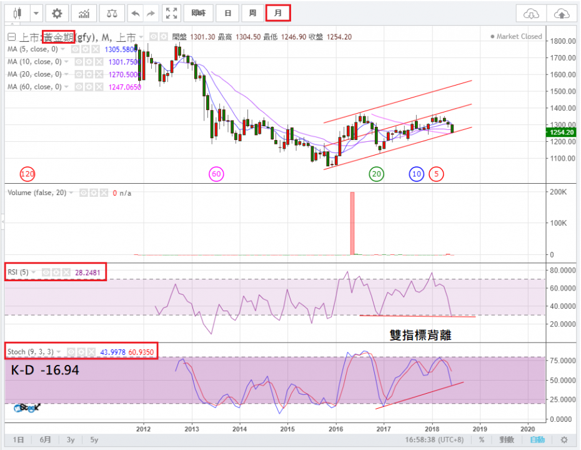
Task: Click the left panel collapse arrow handle
Action: [x=2, y=222]
